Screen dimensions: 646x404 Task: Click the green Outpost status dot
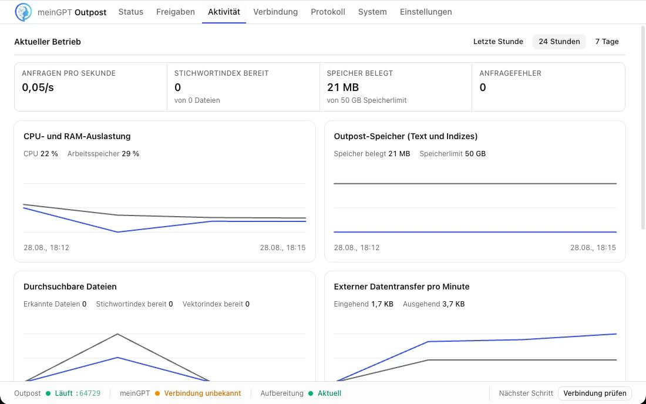point(48,393)
